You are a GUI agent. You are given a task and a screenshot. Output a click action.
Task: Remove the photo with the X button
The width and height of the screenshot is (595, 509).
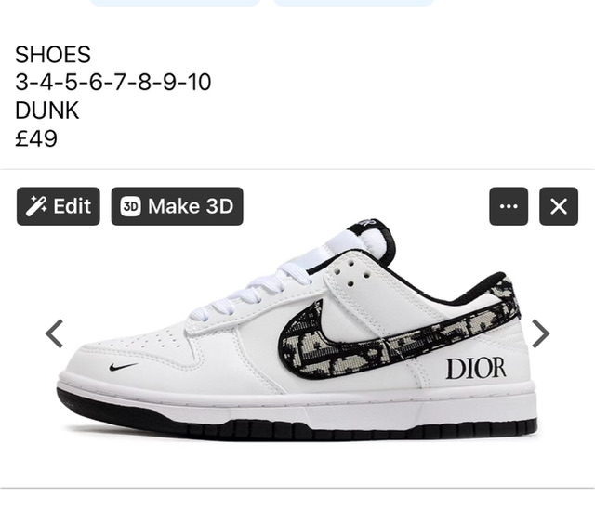(x=559, y=206)
